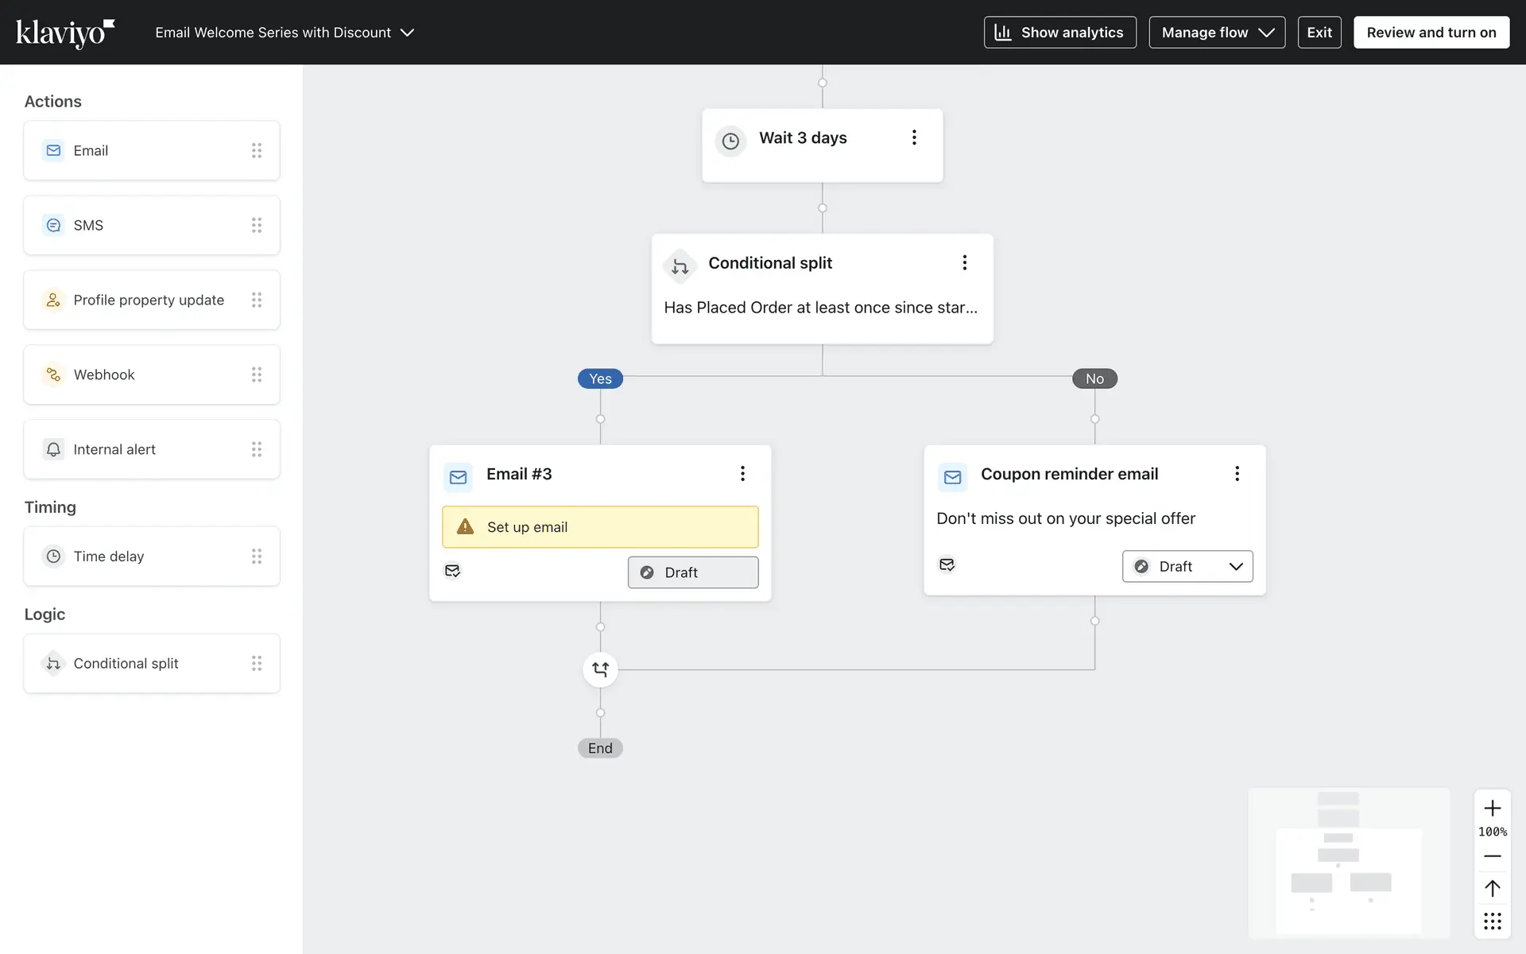The image size is (1526, 954).
Task: Zoom in on the flow canvas
Action: (x=1492, y=809)
